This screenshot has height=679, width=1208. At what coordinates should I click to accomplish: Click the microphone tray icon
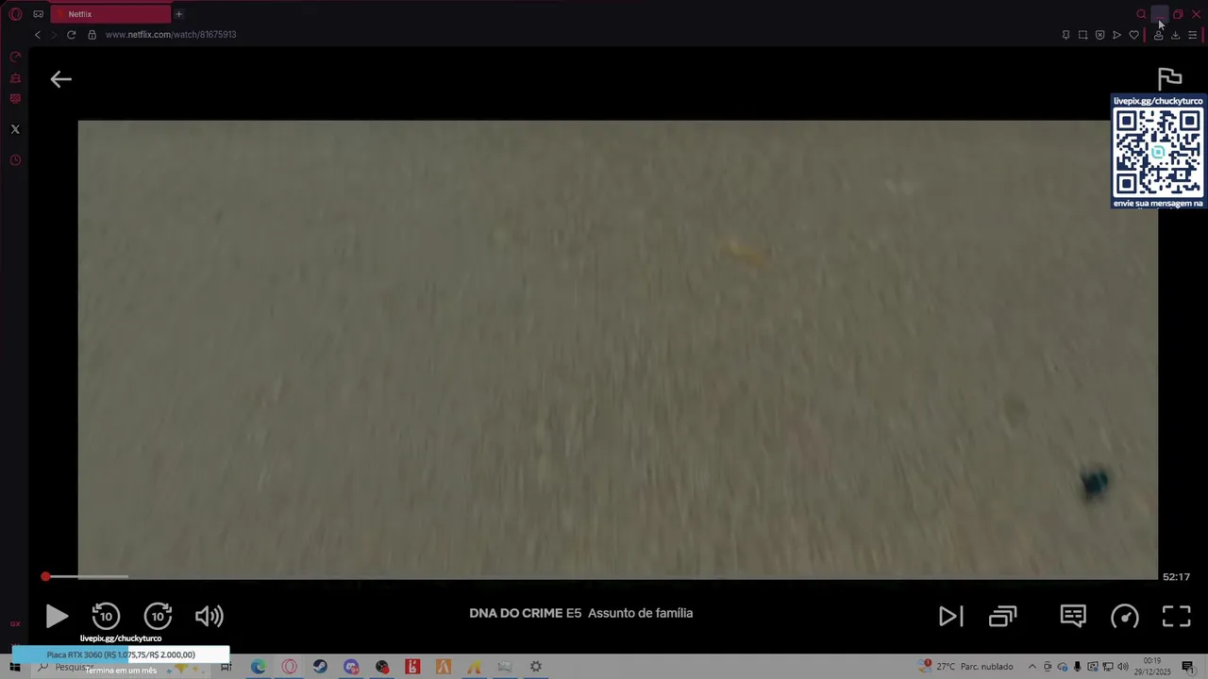pyautogui.click(x=1077, y=667)
